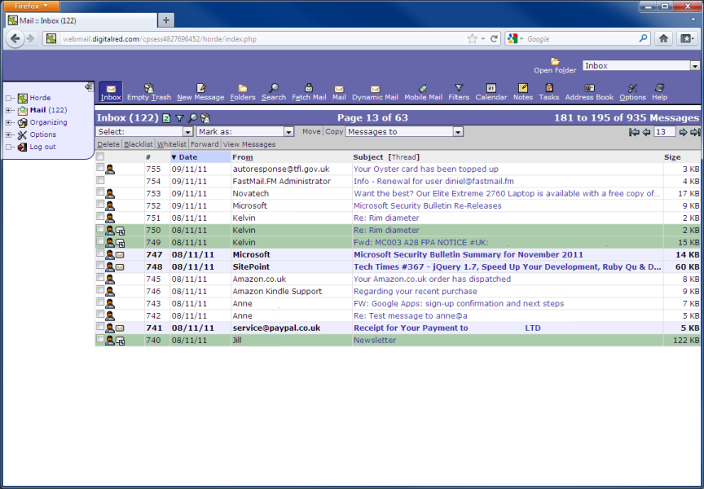Screen dimensions: 704x489
Task: Click the Firefox reload button
Action: coord(494,38)
